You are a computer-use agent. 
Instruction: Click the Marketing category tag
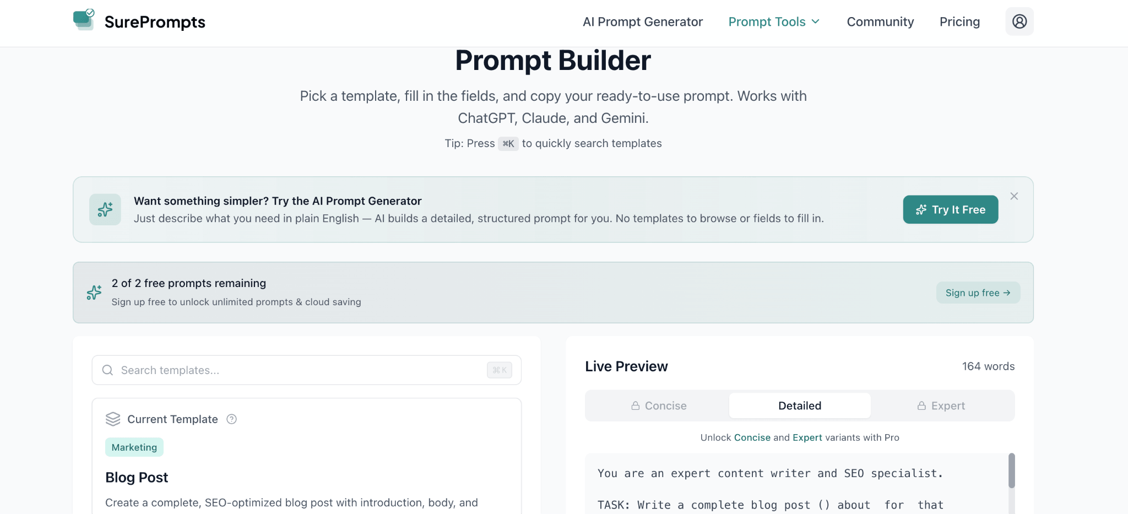click(x=134, y=447)
